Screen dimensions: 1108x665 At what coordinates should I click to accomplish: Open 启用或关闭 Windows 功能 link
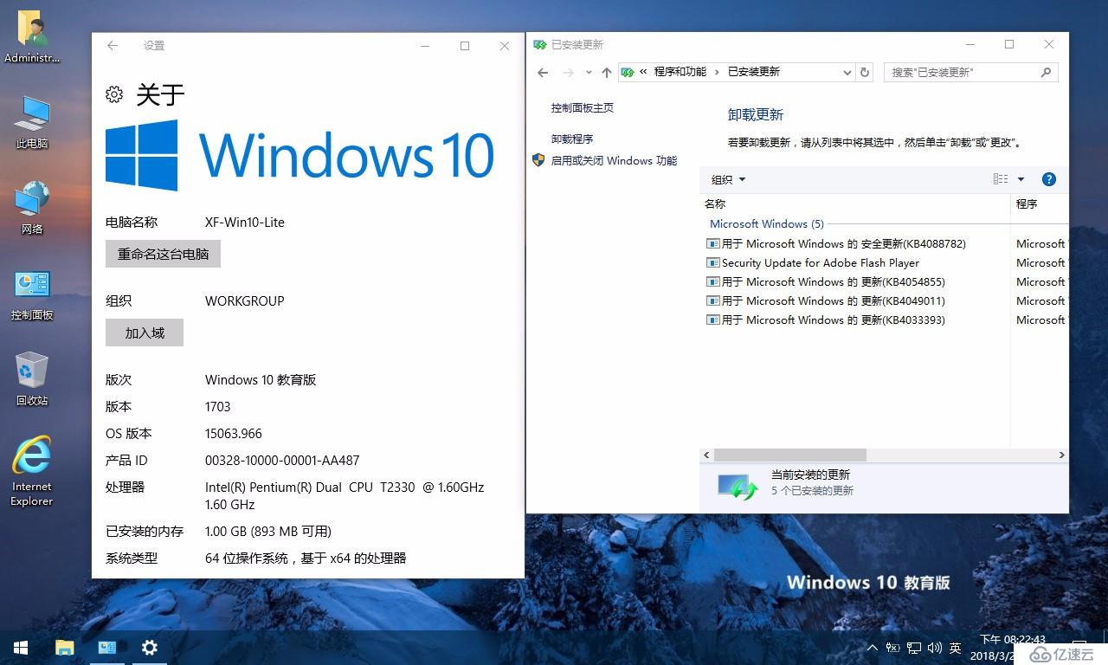(x=614, y=161)
